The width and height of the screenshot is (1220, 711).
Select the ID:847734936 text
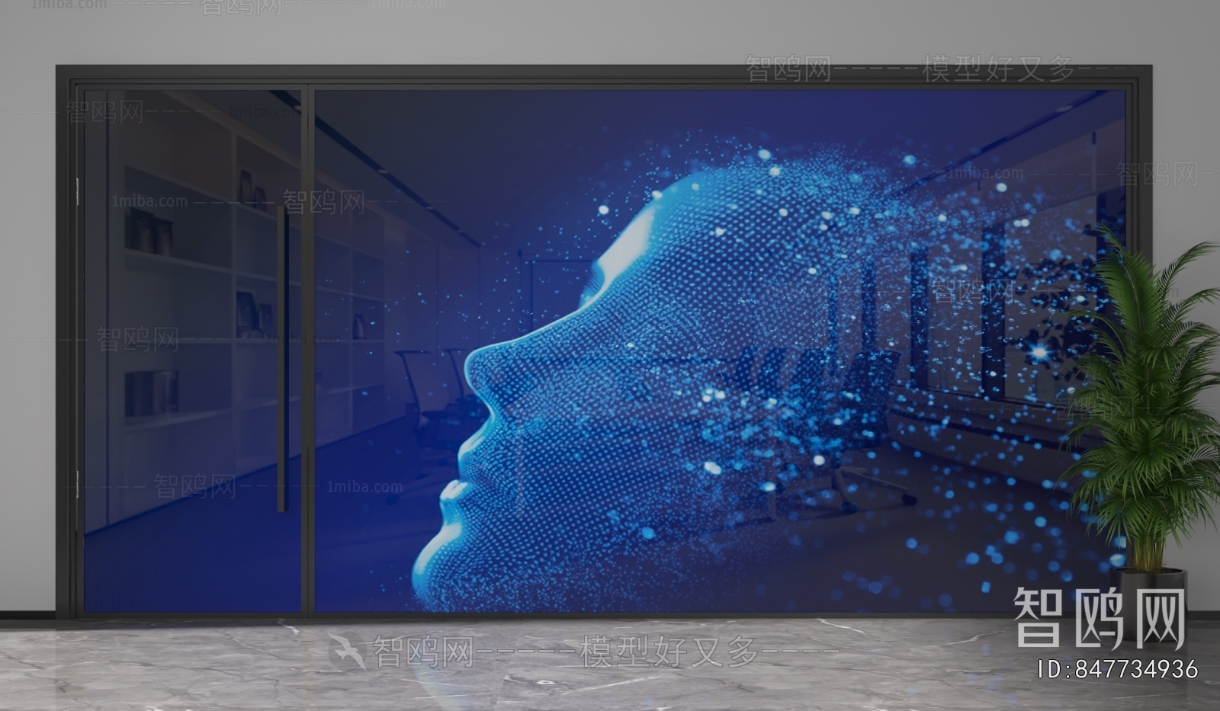[1118, 669]
